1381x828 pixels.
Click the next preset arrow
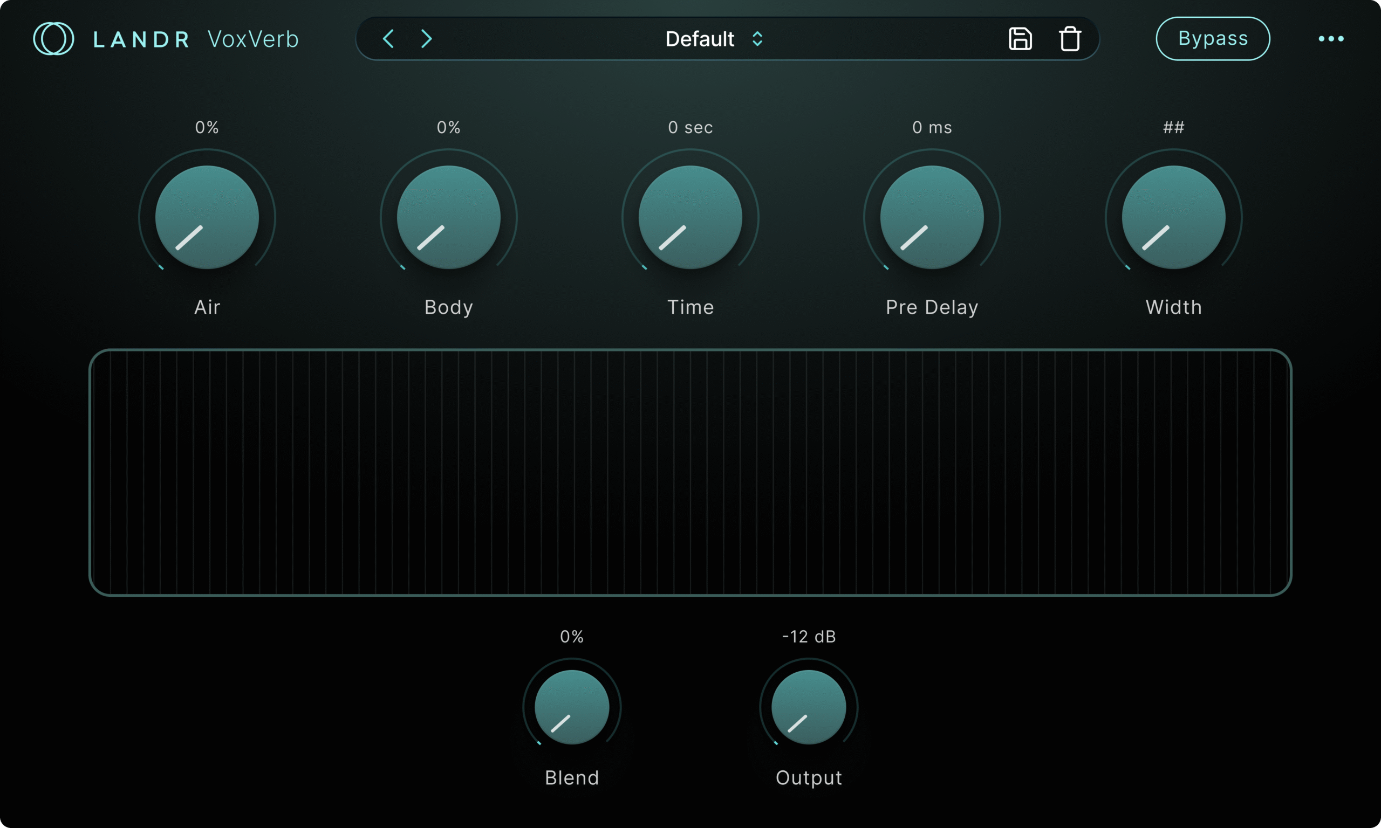[427, 38]
